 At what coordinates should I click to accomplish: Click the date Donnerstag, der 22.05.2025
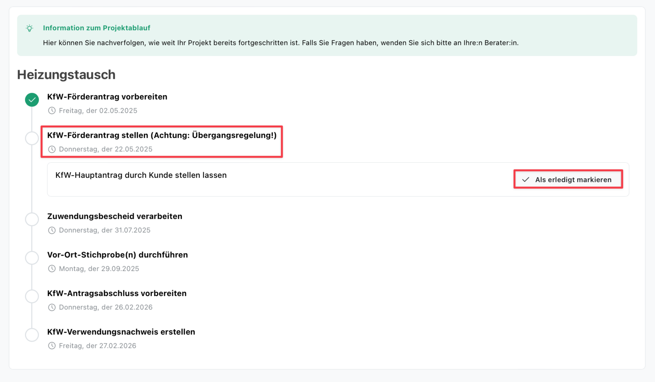point(106,149)
